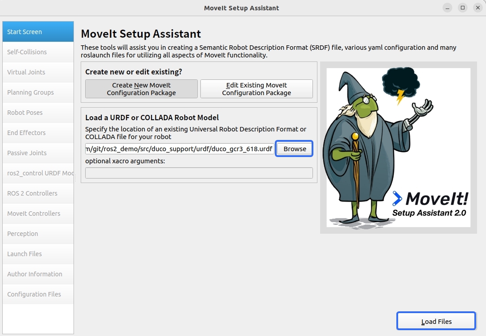Viewport: 486px width, 336px height.
Task: Click the MoveIt wizard logo image
Action: [x=398, y=148]
